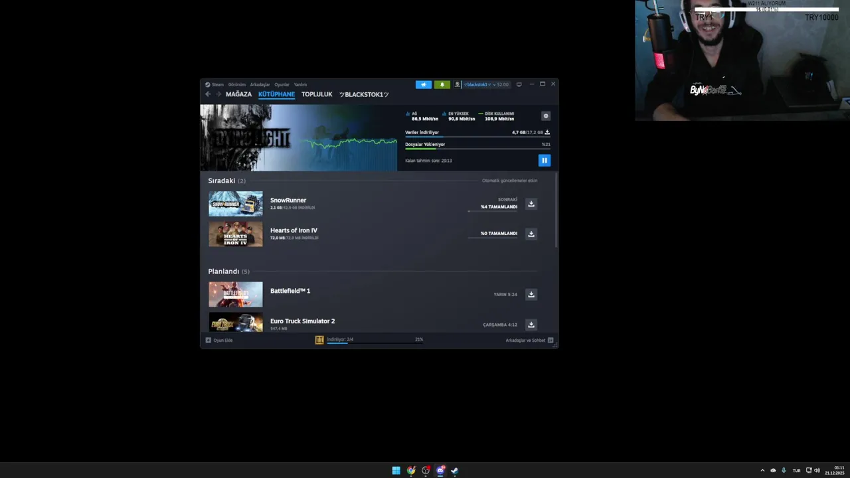
Task: Click the blue announcements megaphone button
Action: coord(423,85)
